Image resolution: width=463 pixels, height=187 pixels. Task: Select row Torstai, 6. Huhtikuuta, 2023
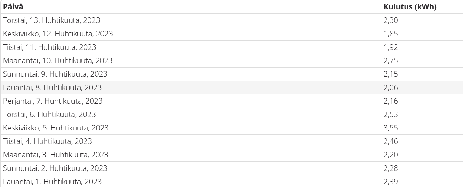231,115
